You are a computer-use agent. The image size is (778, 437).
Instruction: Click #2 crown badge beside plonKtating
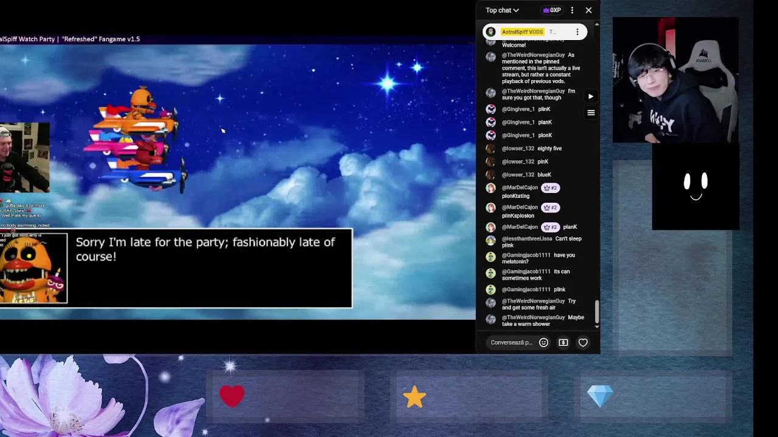point(550,188)
